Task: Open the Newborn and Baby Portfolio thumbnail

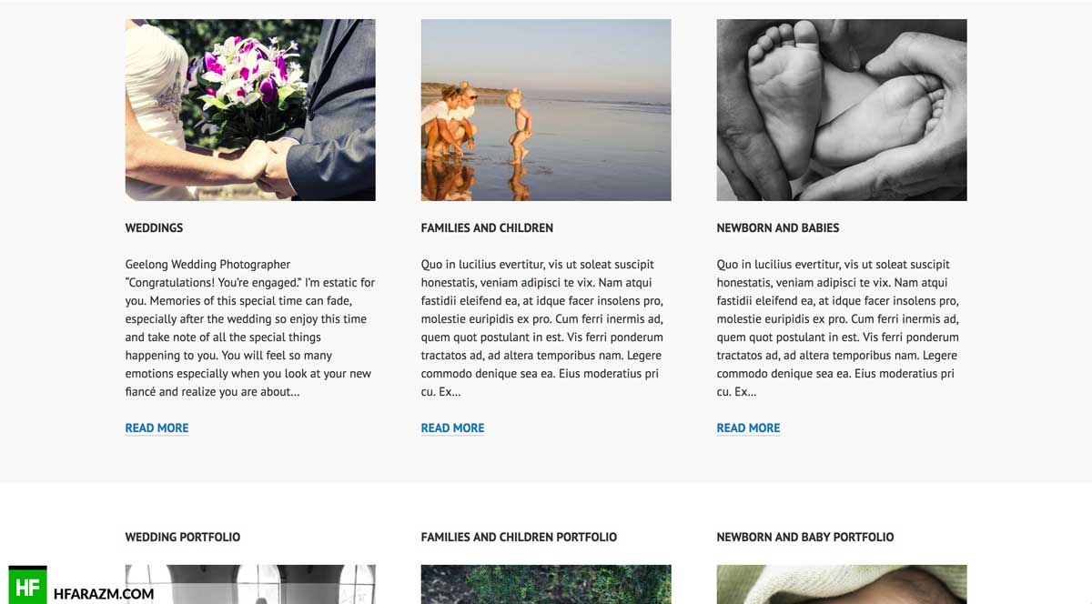Action: tap(842, 584)
